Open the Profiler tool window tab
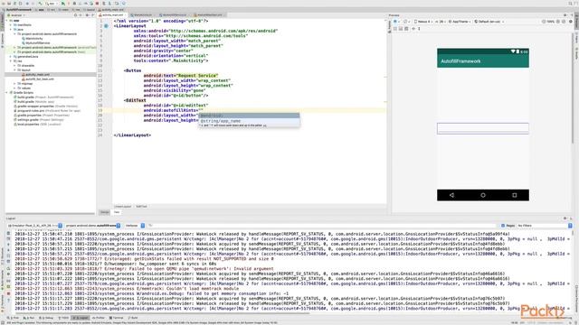 pos(98,318)
